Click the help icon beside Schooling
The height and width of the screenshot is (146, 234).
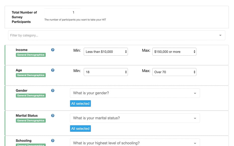coord(53,140)
